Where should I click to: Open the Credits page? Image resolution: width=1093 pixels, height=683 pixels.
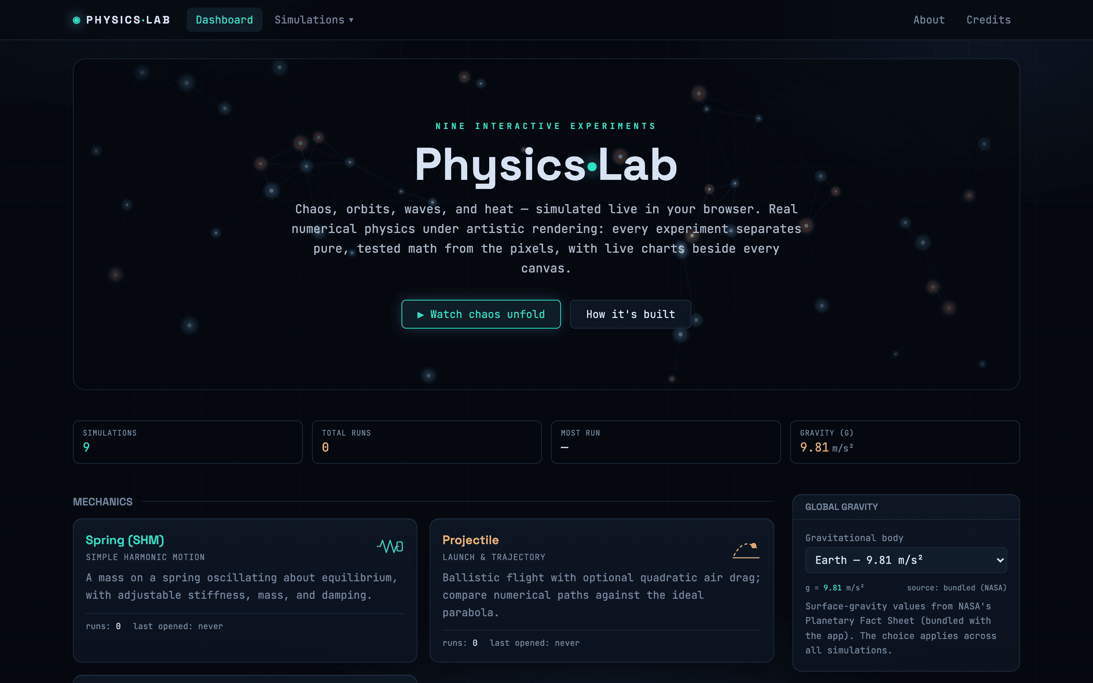pyautogui.click(x=988, y=20)
